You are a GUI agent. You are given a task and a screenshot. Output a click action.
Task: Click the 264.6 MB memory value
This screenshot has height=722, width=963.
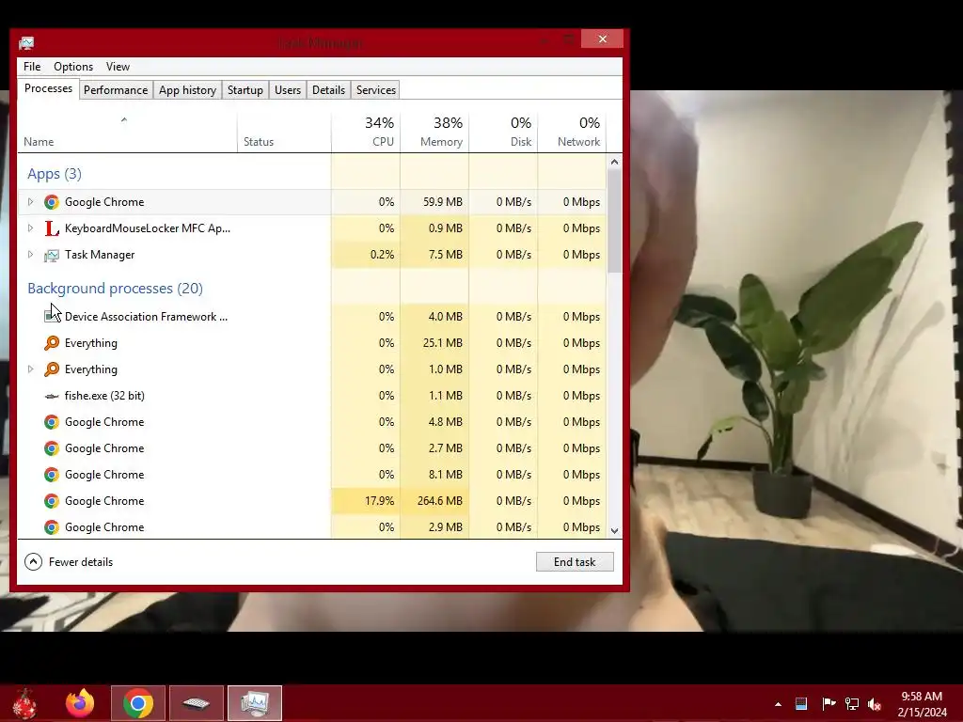[434, 501]
